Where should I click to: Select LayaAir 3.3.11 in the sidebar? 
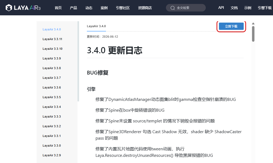[52, 39]
